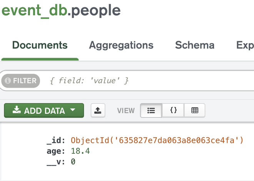Expand the ADD DATA dropdown arrow

coord(73,111)
